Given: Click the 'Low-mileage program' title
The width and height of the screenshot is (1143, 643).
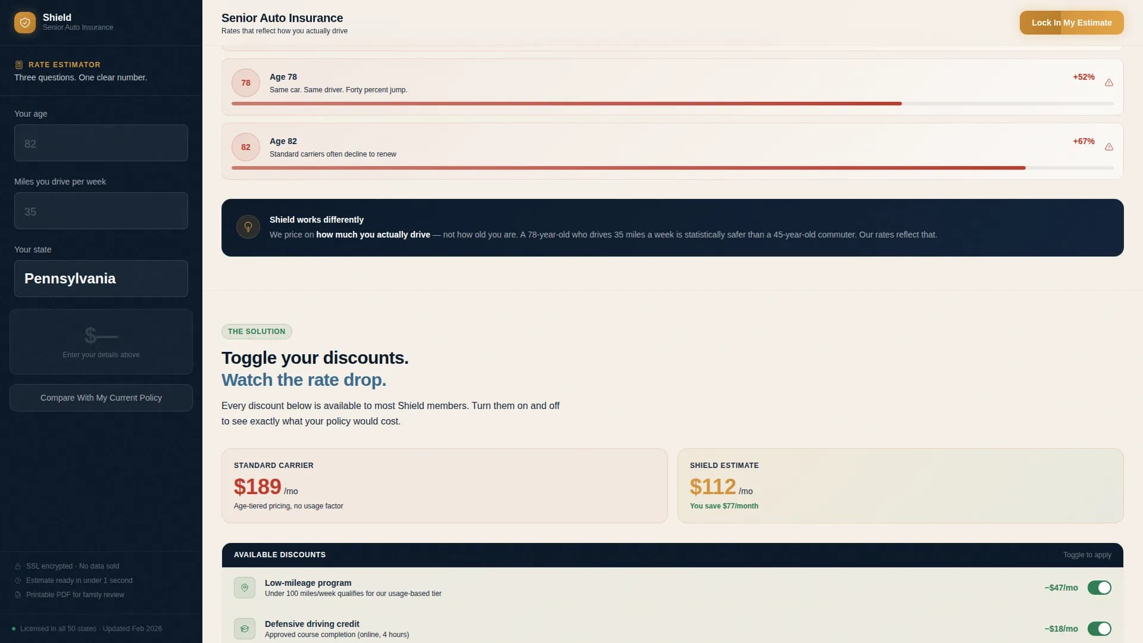Looking at the screenshot, I should (308, 583).
